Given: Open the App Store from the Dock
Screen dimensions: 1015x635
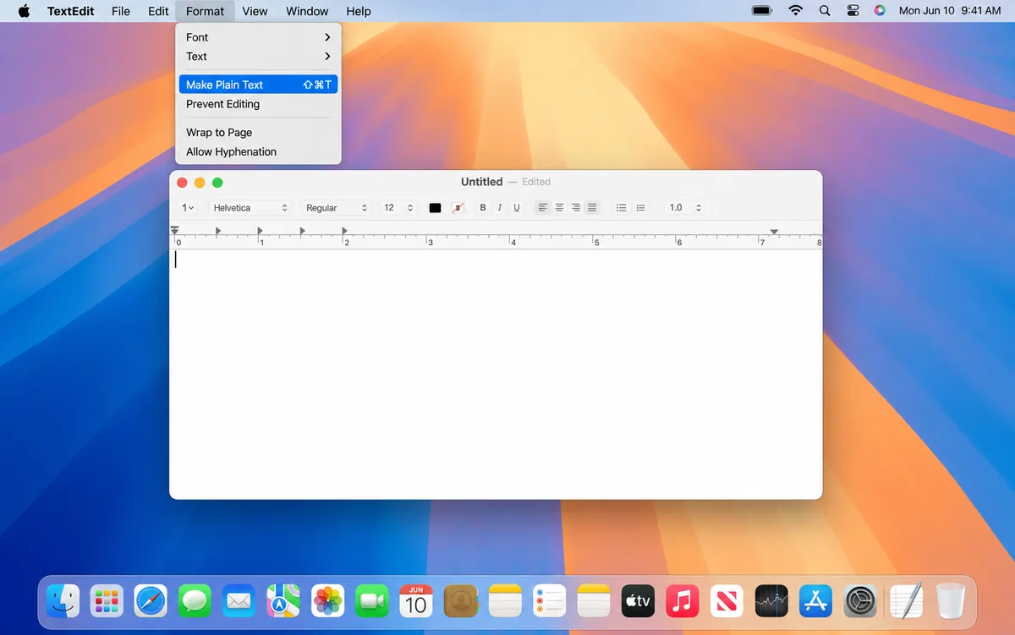Looking at the screenshot, I should (815, 601).
